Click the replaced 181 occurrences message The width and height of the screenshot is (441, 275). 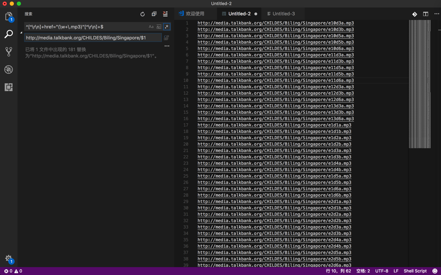(92, 53)
